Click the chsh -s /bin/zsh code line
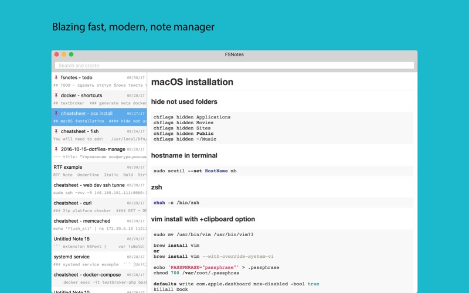Screen dimensions: 469x293 [176, 203]
